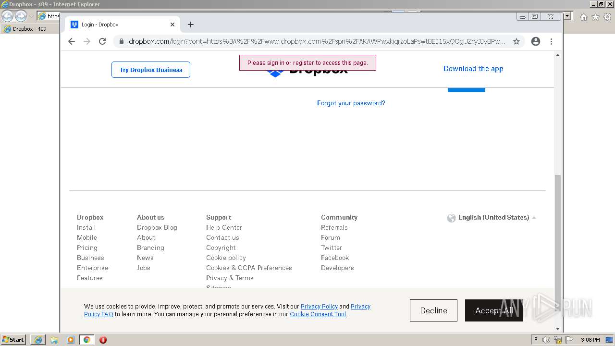Open IE recent pages dropdown arrow
Viewport: 615px width, 346px height.
tap(32, 16)
